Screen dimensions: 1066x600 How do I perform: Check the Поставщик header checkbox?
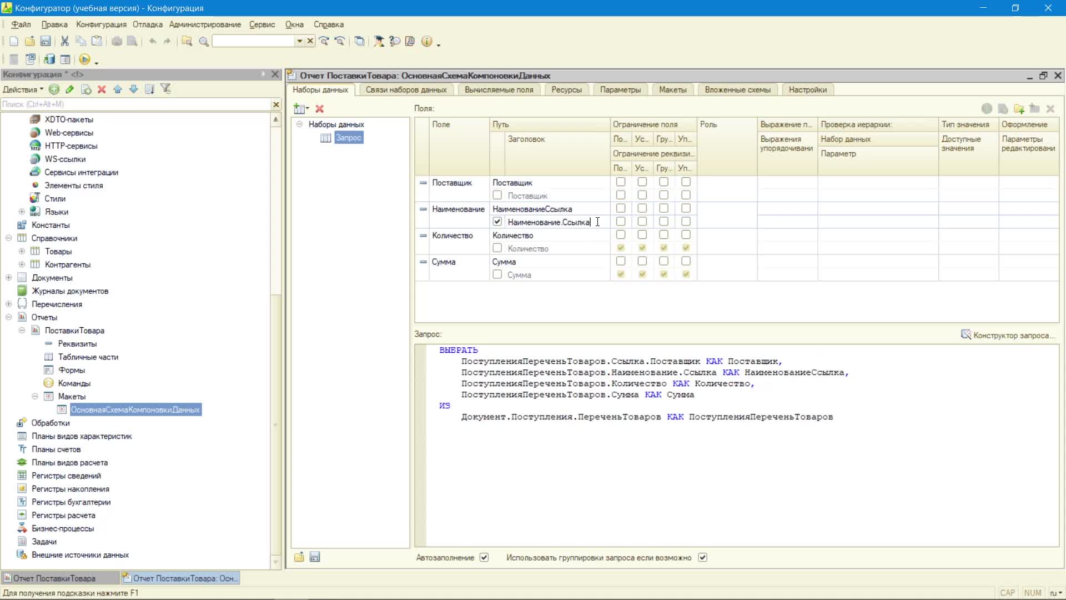click(x=497, y=195)
